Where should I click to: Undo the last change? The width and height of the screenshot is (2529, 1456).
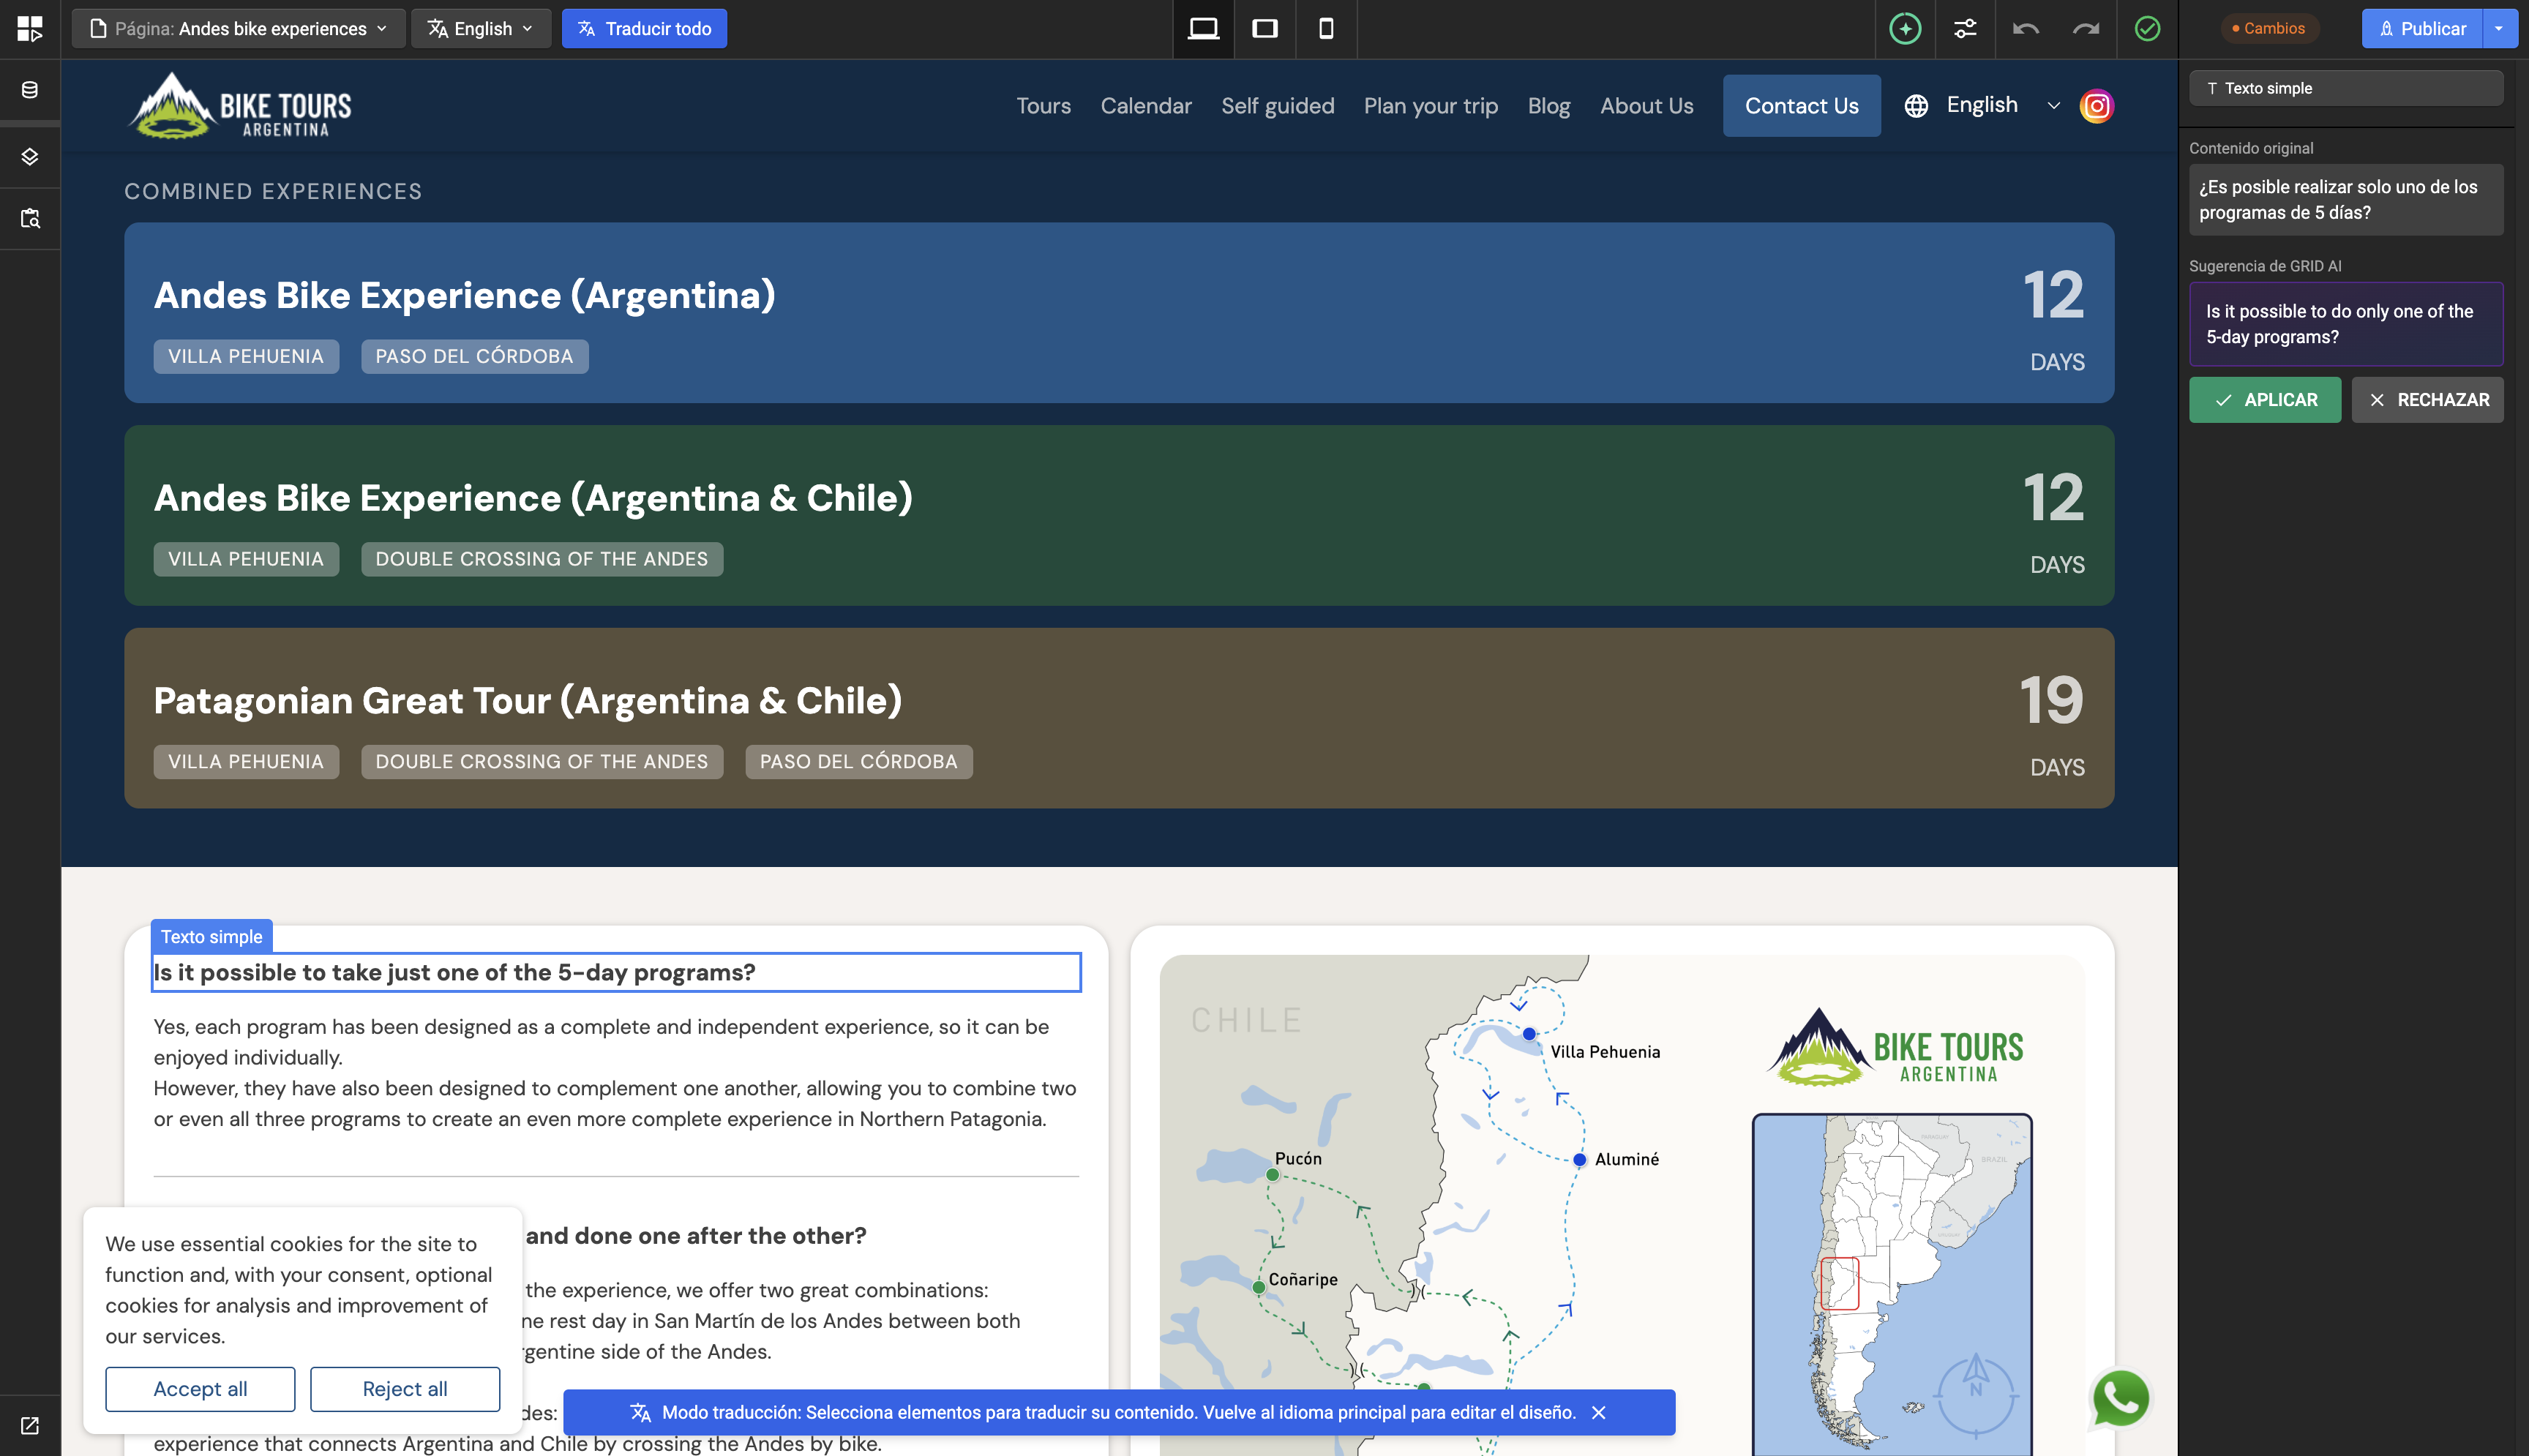2026,28
